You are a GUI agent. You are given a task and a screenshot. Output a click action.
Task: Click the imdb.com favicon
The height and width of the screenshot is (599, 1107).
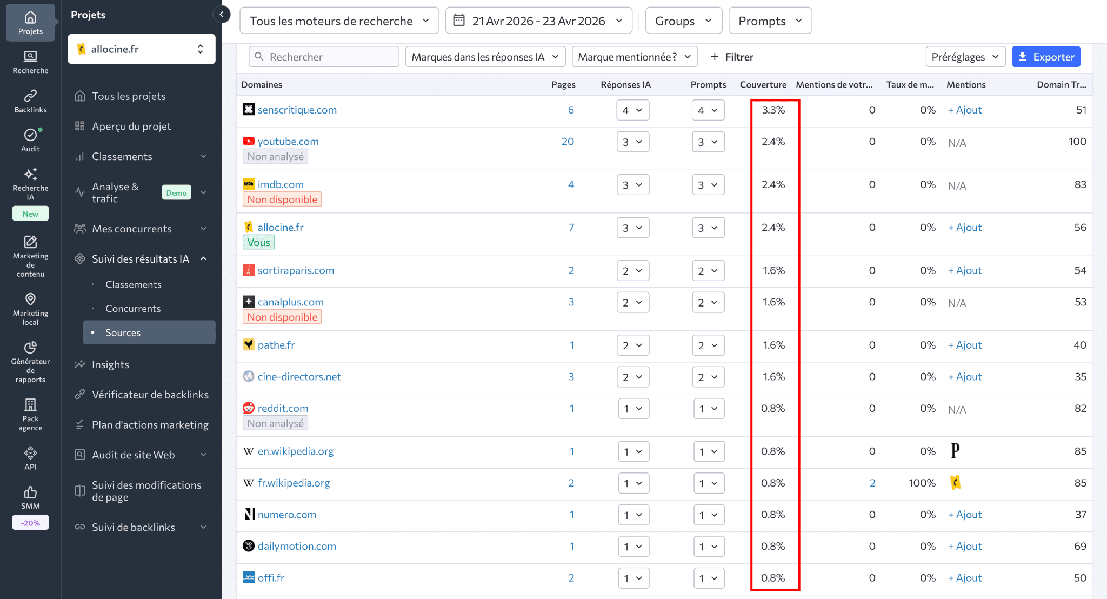coord(249,184)
